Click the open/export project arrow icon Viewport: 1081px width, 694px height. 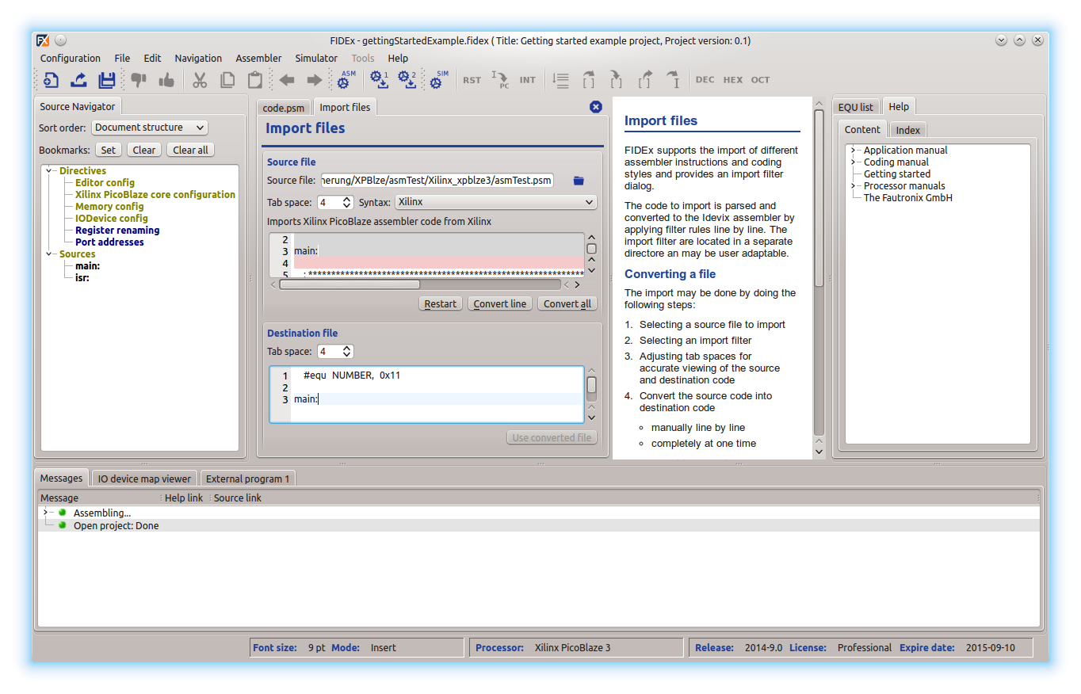coord(78,80)
